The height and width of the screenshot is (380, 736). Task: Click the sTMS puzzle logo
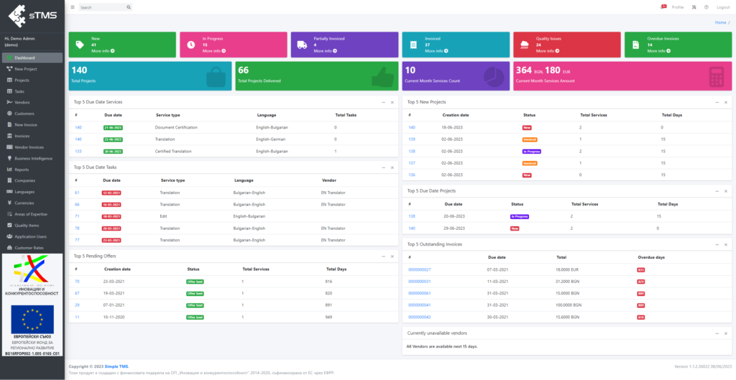click(x=33, y=15)
